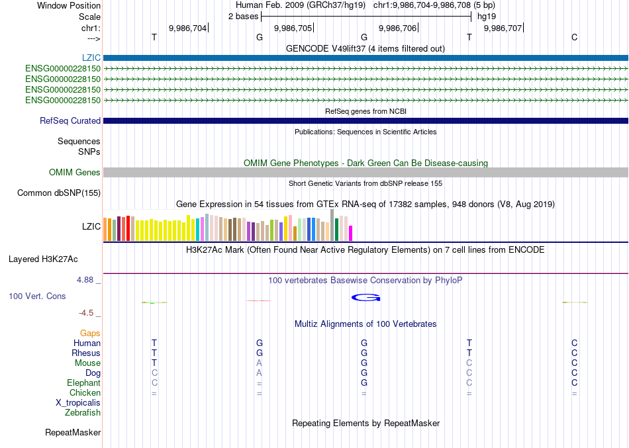Viewport: 629px width, 448px height.
Task: Click Repeating Elements by RepeatMasker title
Action: coord(365,423)
